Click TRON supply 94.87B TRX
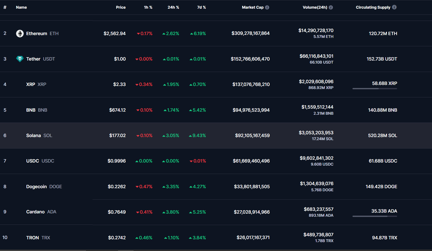This screenshot has height=251, width=432. pos(385,238)
